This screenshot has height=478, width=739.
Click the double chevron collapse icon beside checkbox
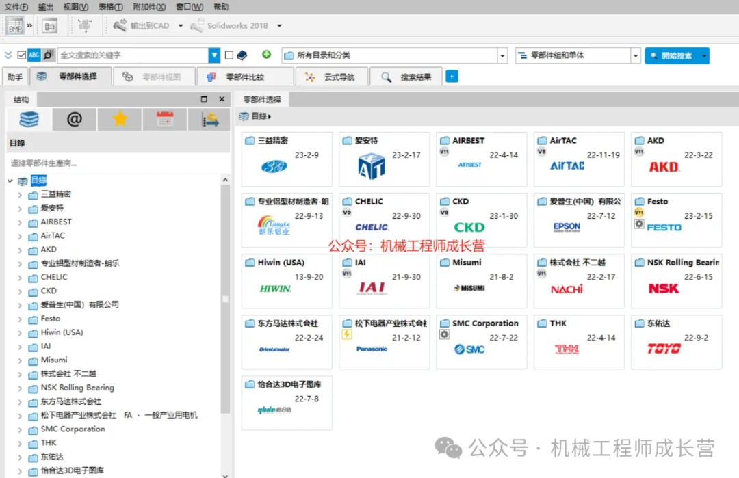8,55
